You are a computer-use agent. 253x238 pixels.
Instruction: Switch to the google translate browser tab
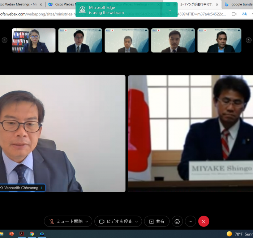tap(239, 4)
